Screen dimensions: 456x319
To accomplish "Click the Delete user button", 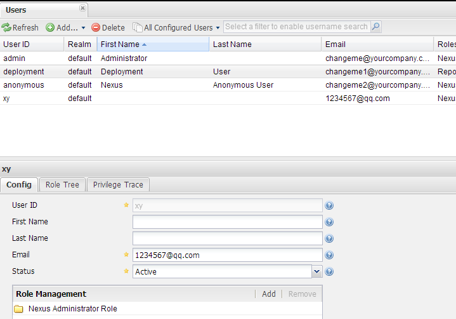I will 108,28.
